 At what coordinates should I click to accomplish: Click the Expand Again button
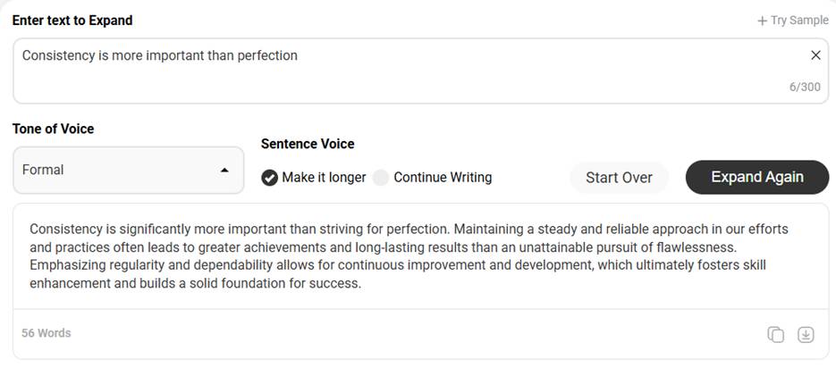(757, 177)
